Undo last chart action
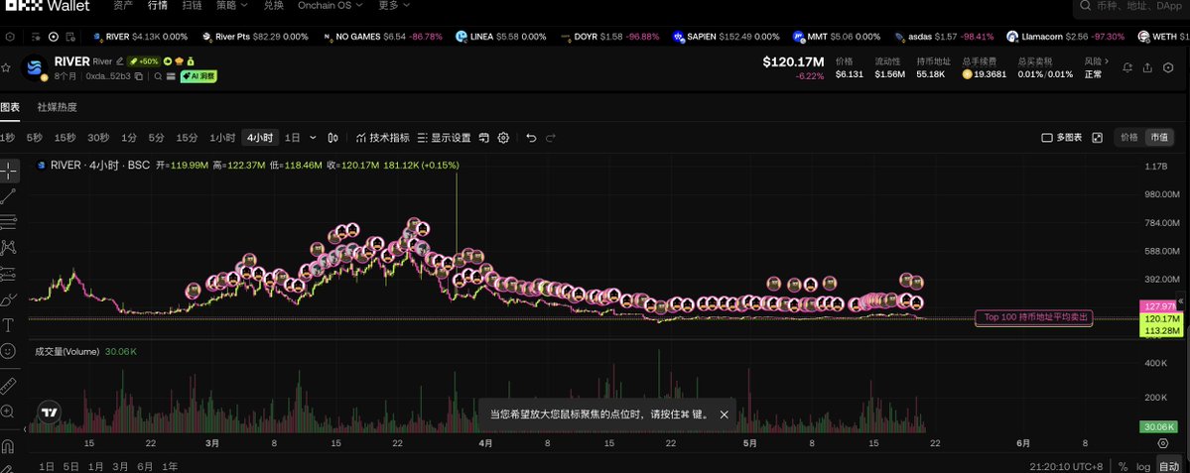The width and height of the screenshot is (1190, 473). [531, 138]
